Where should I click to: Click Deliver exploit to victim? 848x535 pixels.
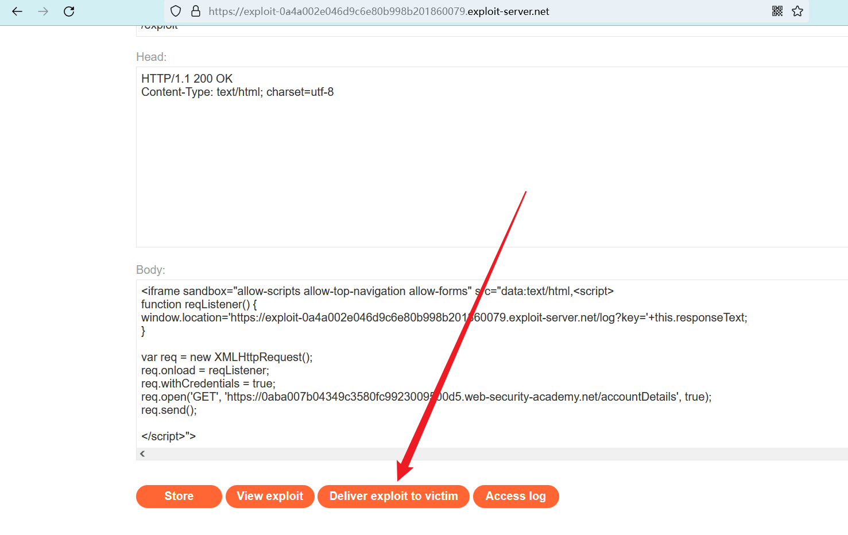(x=394, y=496)
